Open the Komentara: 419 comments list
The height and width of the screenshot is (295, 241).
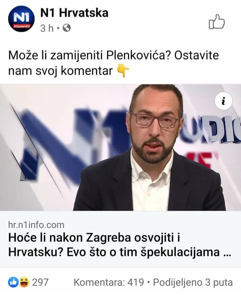point(109,282)
